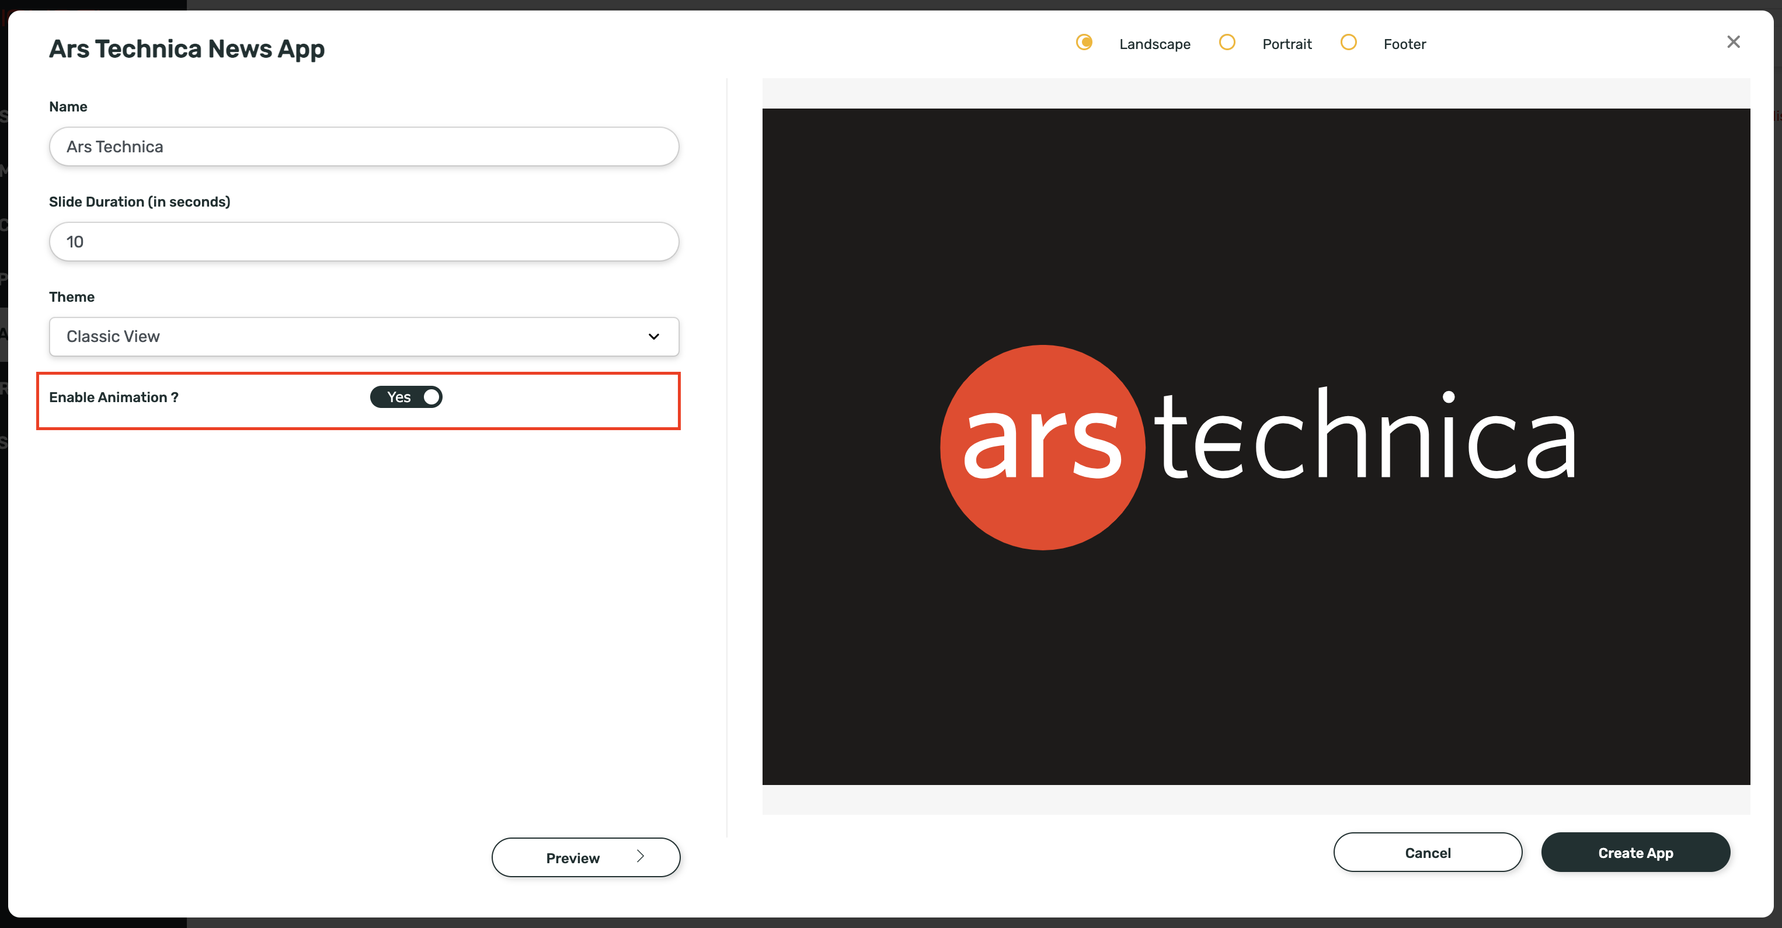This screenshot has width=1782, height=928.
Task: Click the Create App button
Action: (1635, 853)
